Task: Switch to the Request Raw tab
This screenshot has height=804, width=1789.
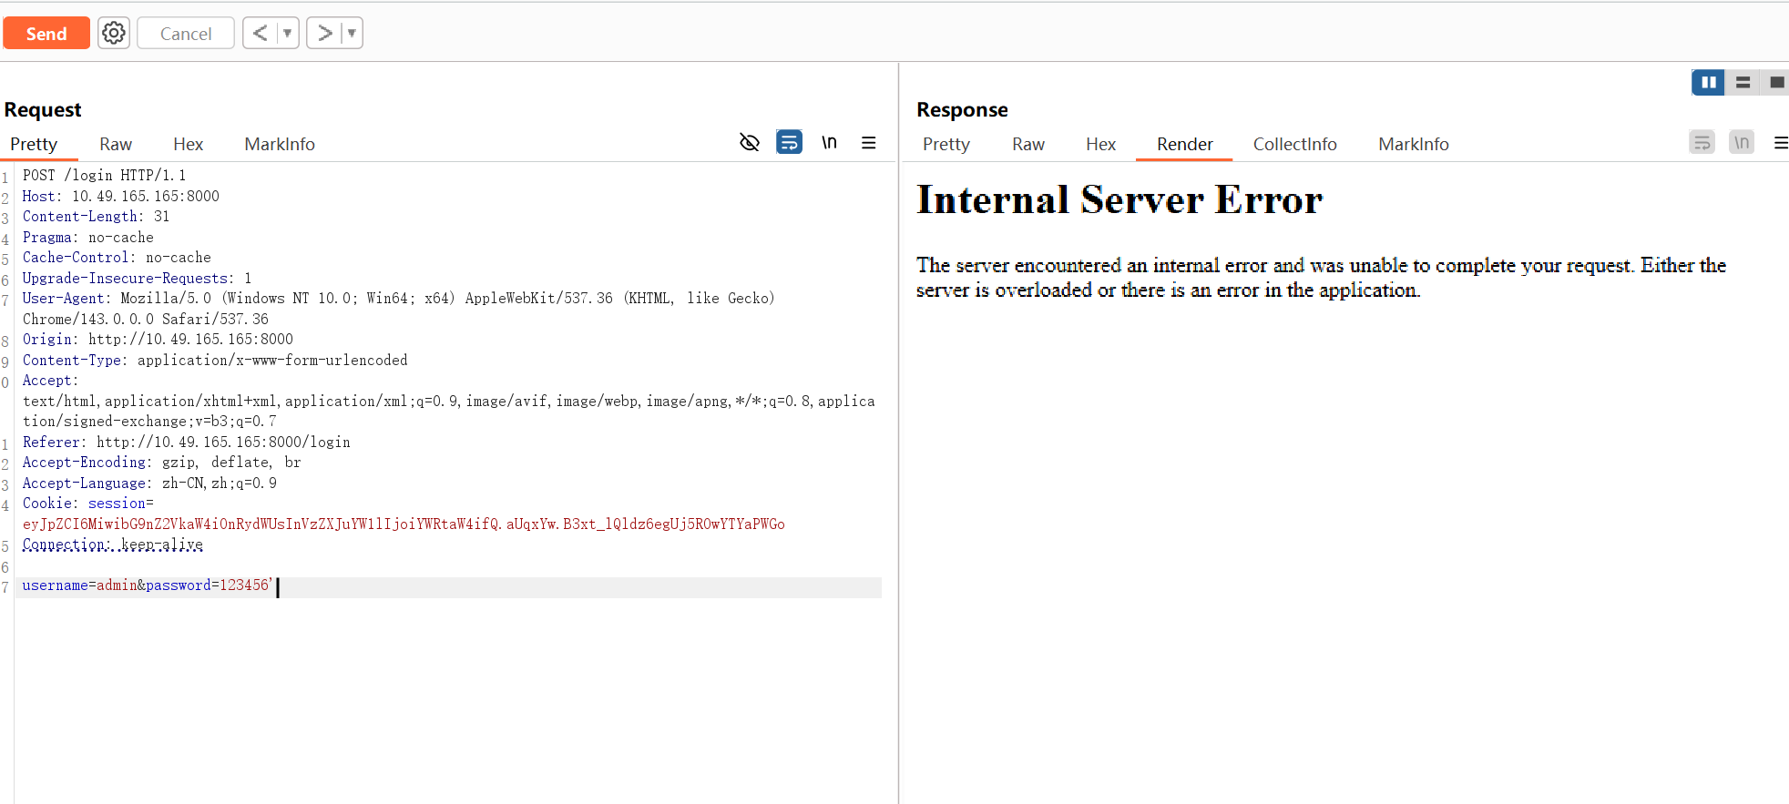Action: (x=116, y=145)
